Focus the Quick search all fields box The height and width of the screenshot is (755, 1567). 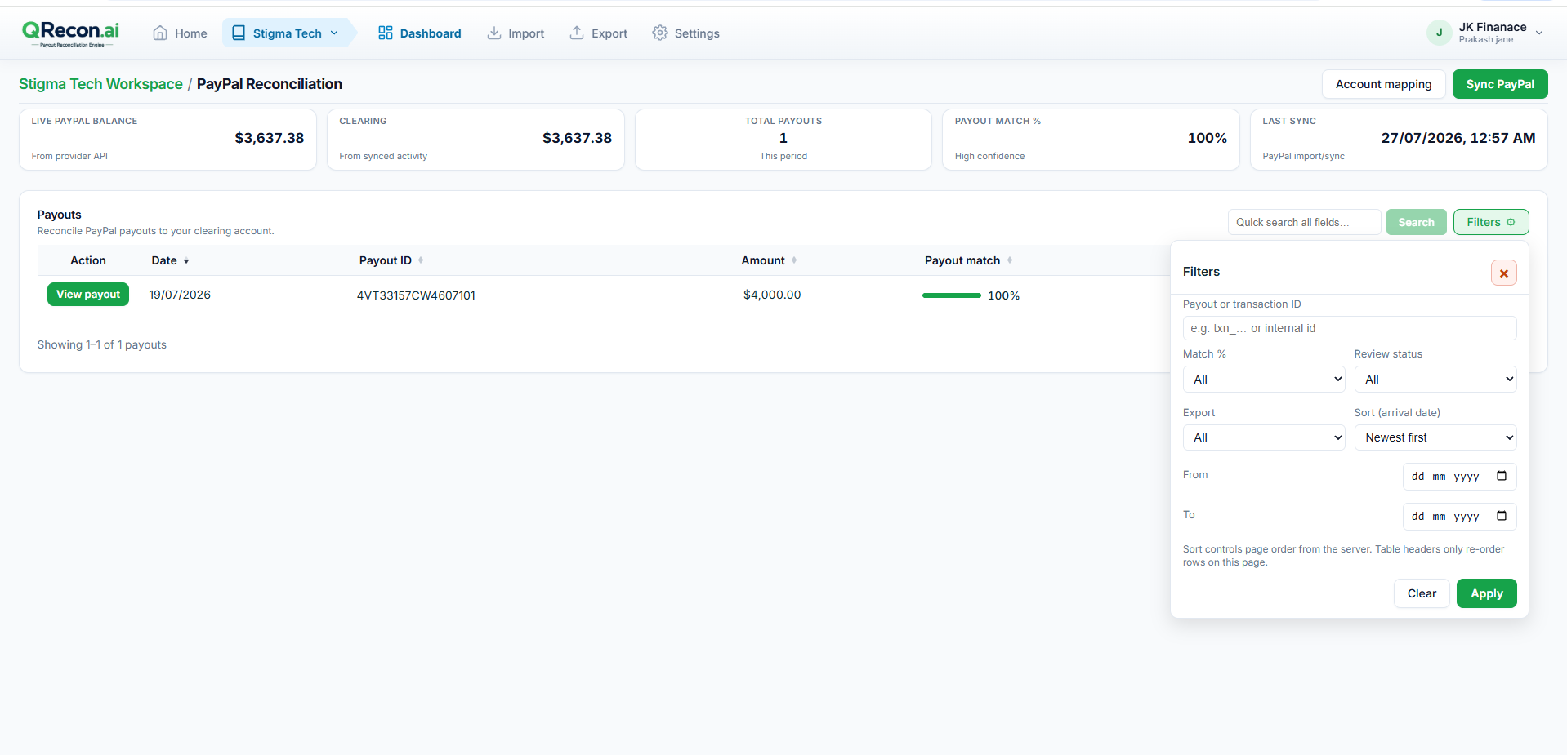click(x=1304, y=222)
